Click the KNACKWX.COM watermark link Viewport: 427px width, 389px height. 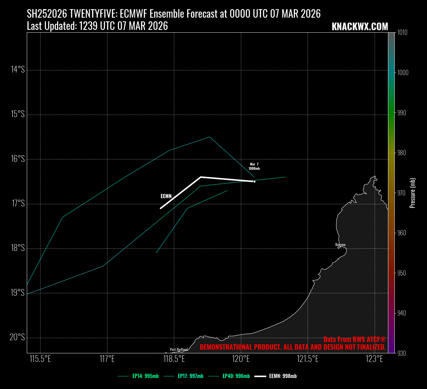point(360,27)
